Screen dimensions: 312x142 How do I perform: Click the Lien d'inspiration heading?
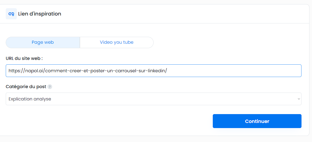[40, 14]
